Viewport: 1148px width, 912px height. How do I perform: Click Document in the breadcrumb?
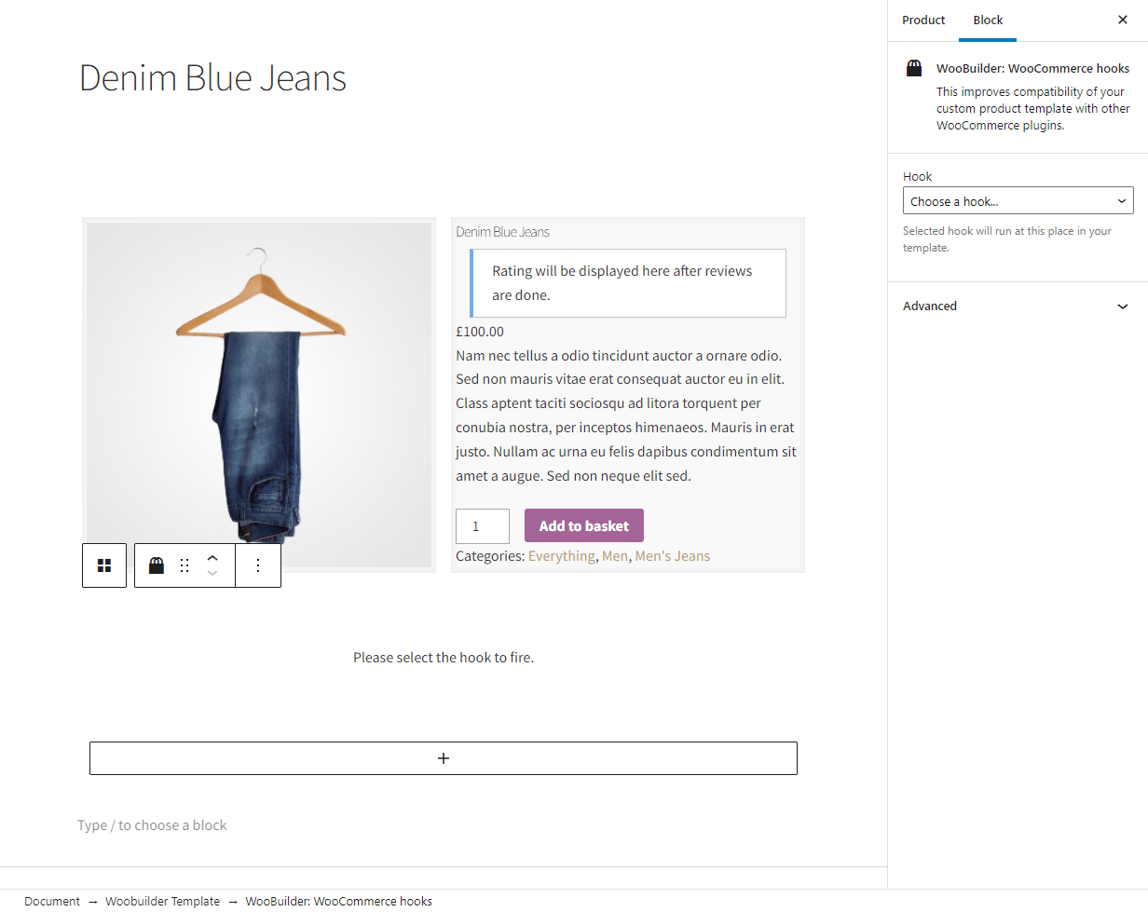(52, 901)
